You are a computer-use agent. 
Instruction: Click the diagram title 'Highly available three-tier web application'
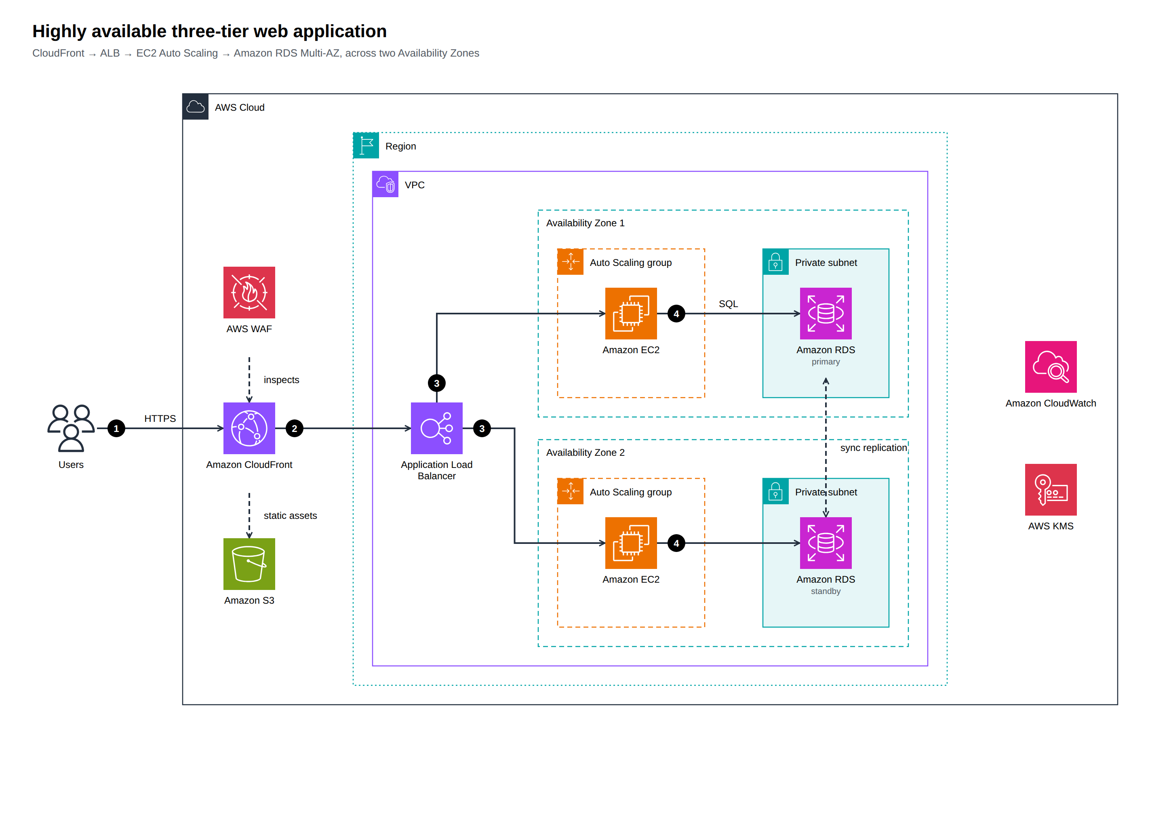[209, 31]
